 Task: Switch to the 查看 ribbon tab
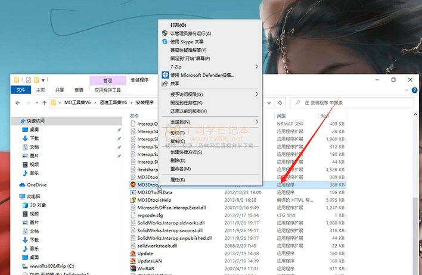[x=79, y=90]
